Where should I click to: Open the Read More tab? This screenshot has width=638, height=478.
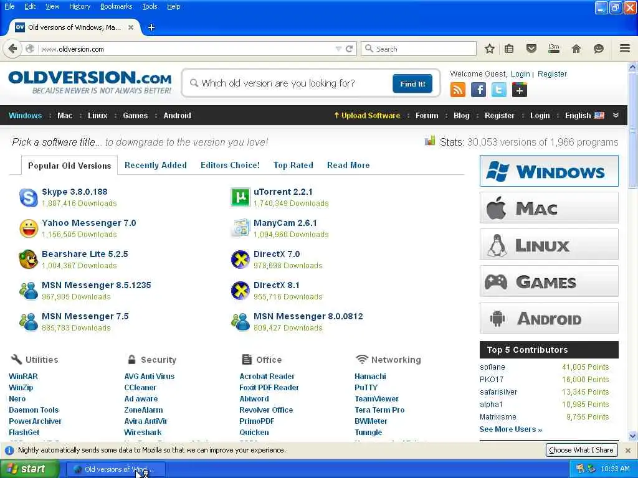(348, 165)
